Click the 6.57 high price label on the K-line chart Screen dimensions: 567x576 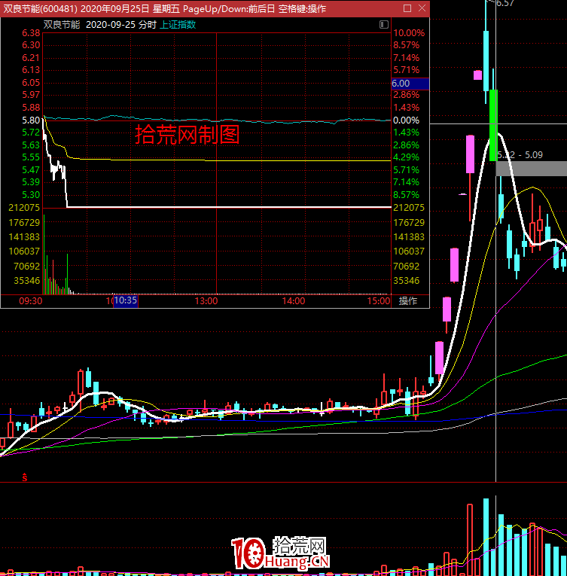tap(505, 3)
